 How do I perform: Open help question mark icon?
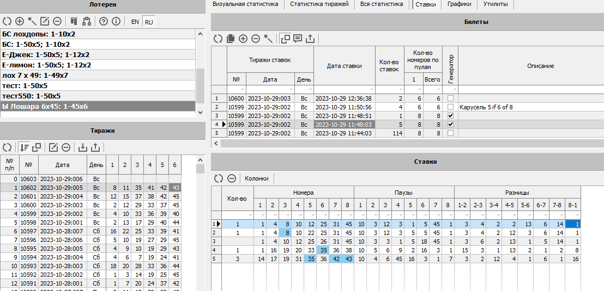pyautogui.click(x=103, y=21)
